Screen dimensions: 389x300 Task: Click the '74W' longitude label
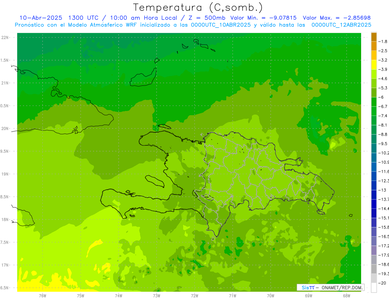pos(118,295)
